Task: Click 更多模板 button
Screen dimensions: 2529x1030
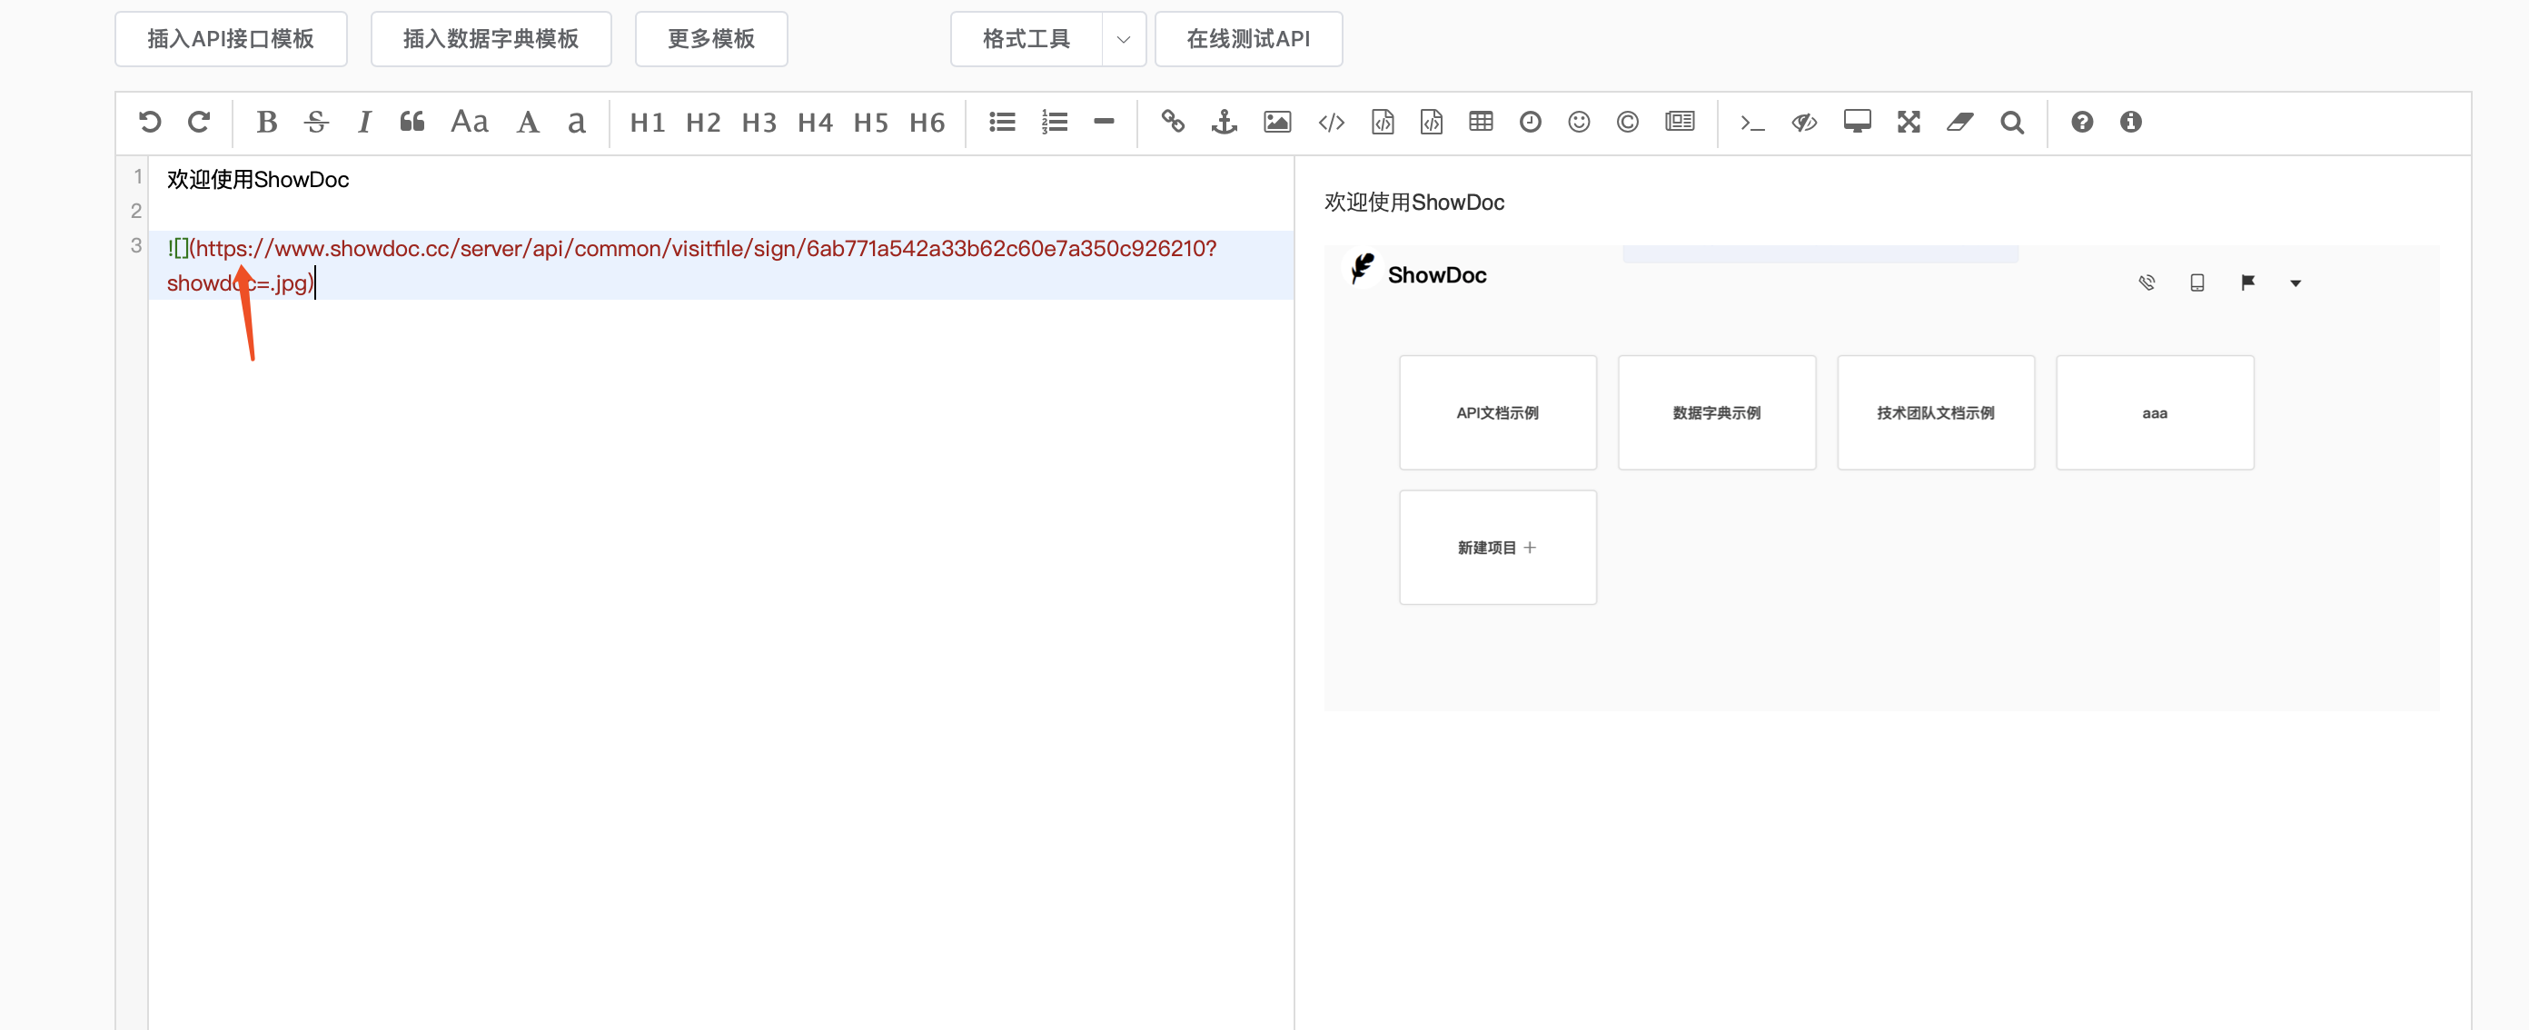Action: [x=712, y=39]
